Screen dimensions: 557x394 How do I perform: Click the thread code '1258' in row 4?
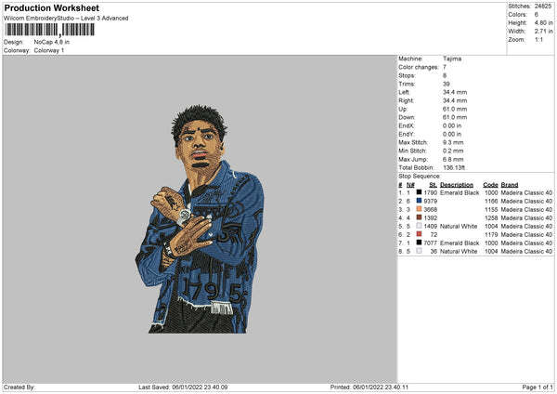491,218
